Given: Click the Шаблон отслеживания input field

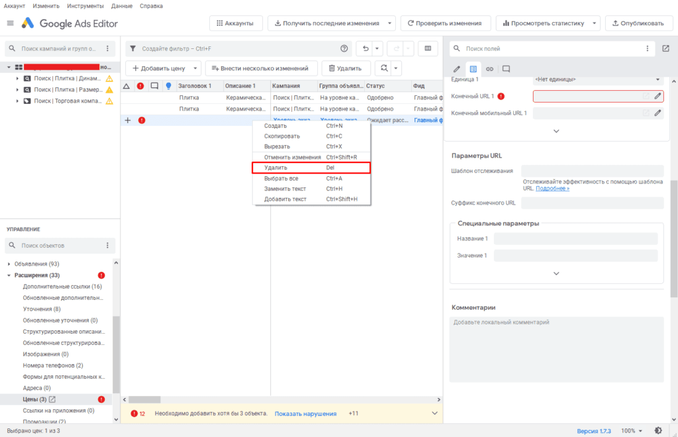Looking at the screenshot, I should point(592,171).
